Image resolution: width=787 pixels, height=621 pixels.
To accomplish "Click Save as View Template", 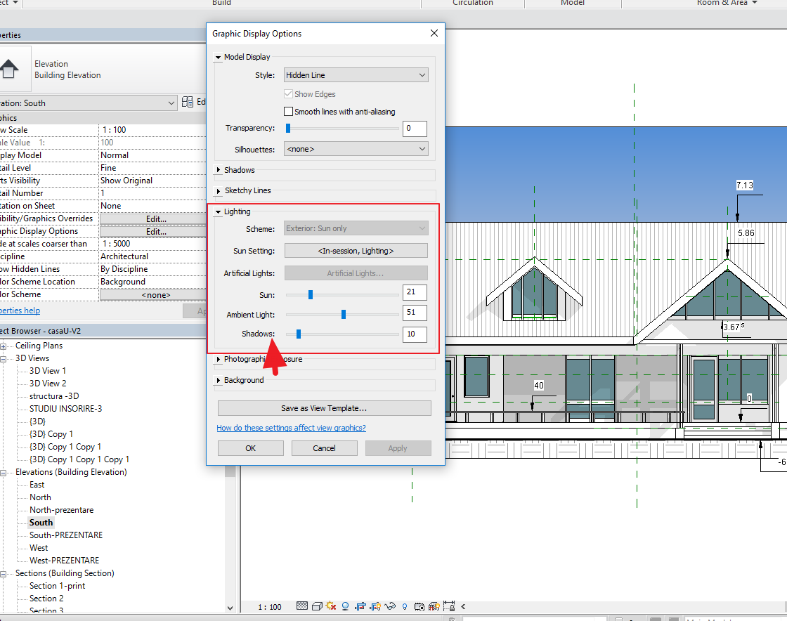I will click(x=324, y=408).
